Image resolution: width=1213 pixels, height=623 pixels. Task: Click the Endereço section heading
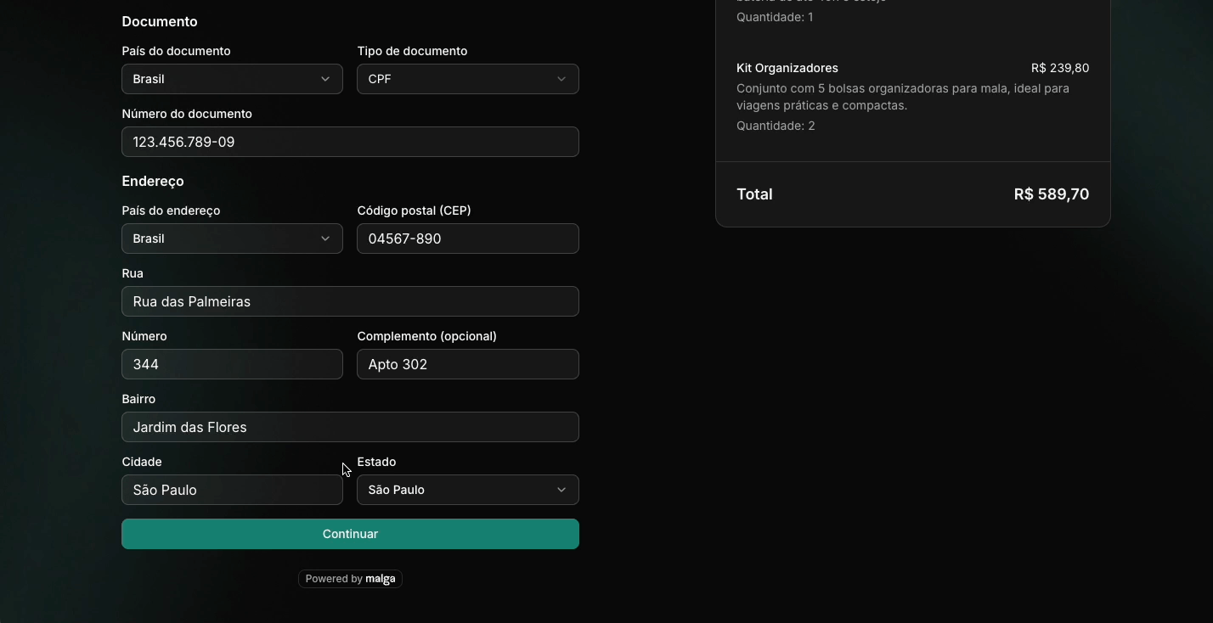coord(153,181)
